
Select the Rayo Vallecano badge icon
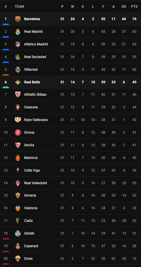(x=18, y=120)
